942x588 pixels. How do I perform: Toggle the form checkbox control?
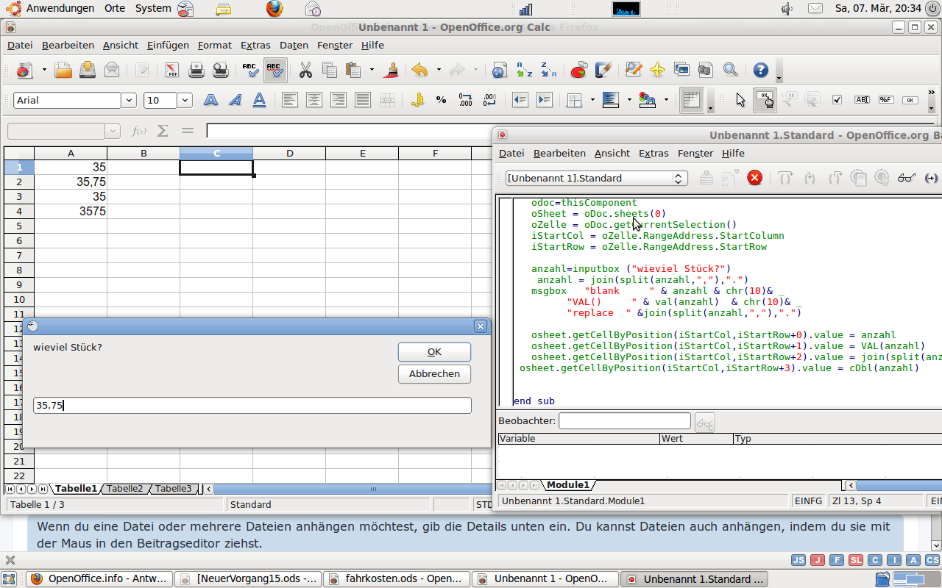(x=837, y=100)
